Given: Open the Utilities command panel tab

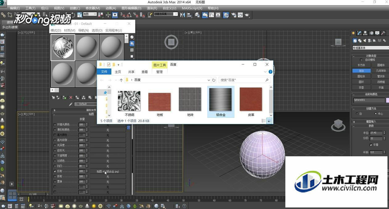Looking at the screenshot, I should point(383,33).
